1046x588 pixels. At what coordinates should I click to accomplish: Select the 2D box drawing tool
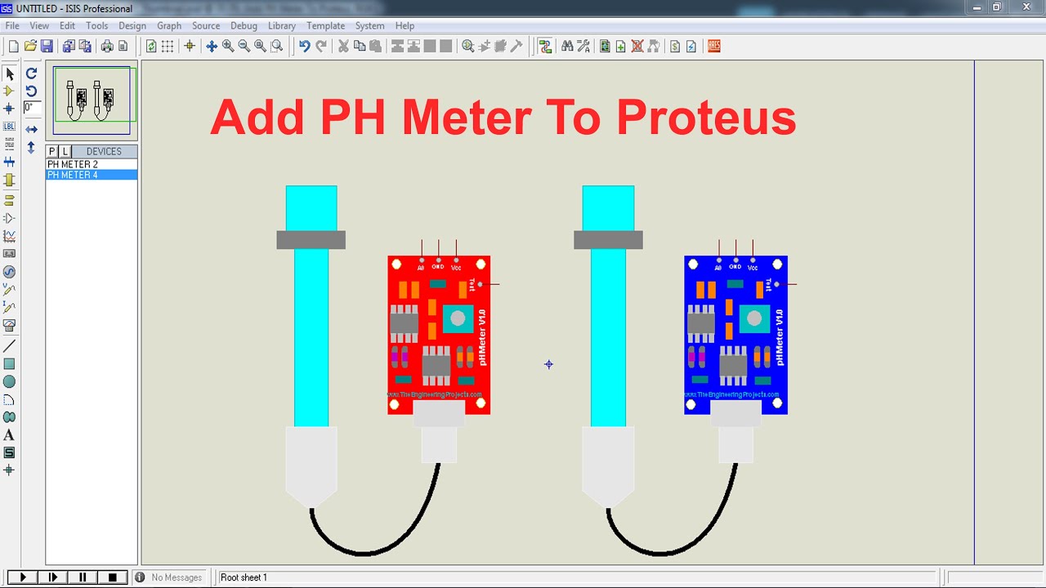[10, 364]
